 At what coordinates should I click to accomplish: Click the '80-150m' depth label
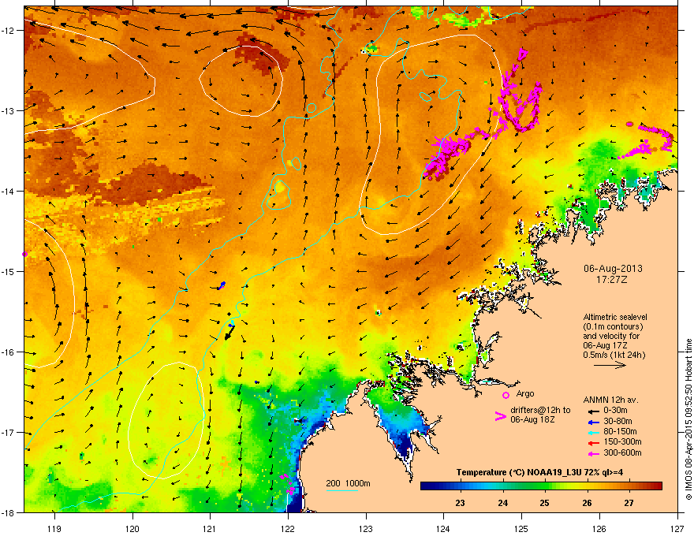click(620, 432)
